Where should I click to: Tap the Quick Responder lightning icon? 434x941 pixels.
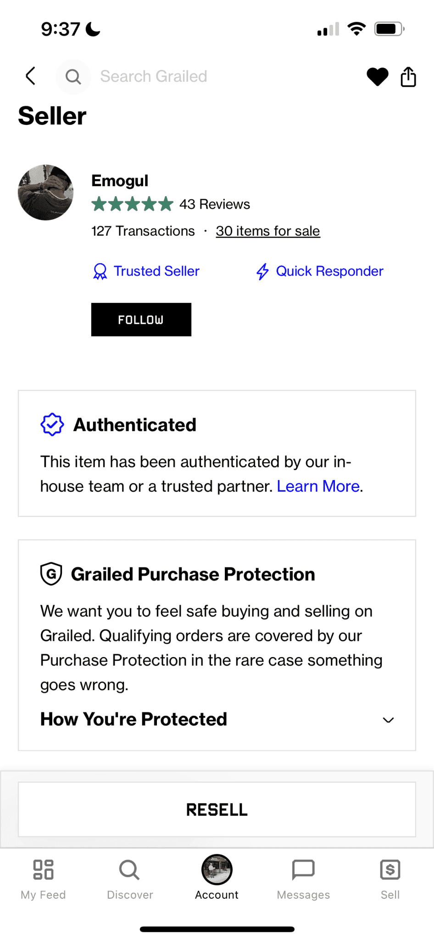[262, 272]
